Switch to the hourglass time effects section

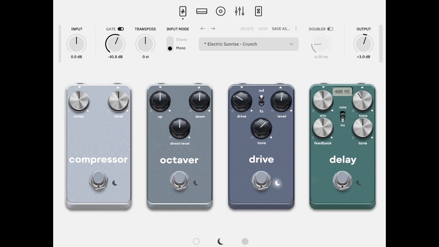(258, 11)
